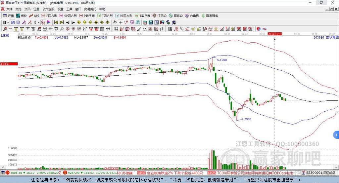Click the oval cycle icon
The width and height of the screenshot is (339, 183).
click(x=45, y=29)
